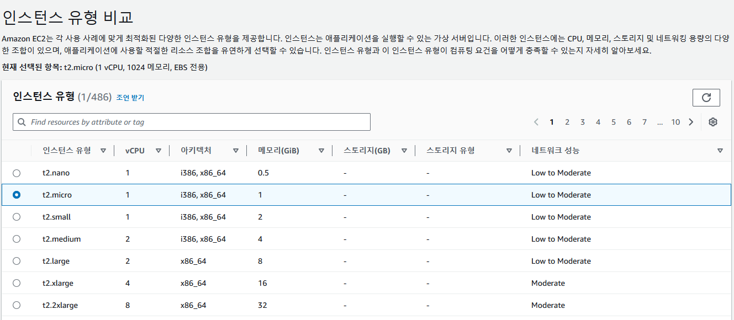Sort by 스토리지(GB) column arrow
The image size is (734, 320).
[404, 151]
